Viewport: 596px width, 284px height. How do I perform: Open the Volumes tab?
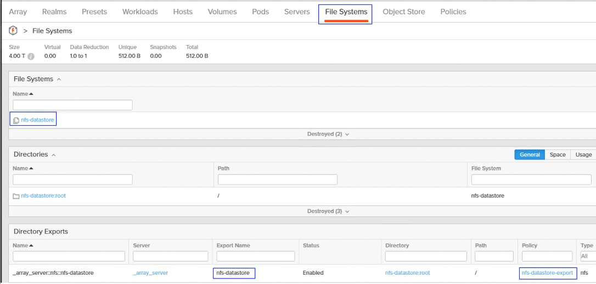222,12
